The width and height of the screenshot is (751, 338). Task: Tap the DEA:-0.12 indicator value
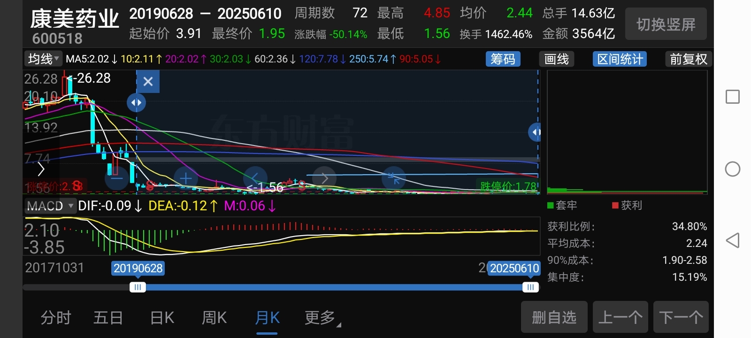point(183,206)
